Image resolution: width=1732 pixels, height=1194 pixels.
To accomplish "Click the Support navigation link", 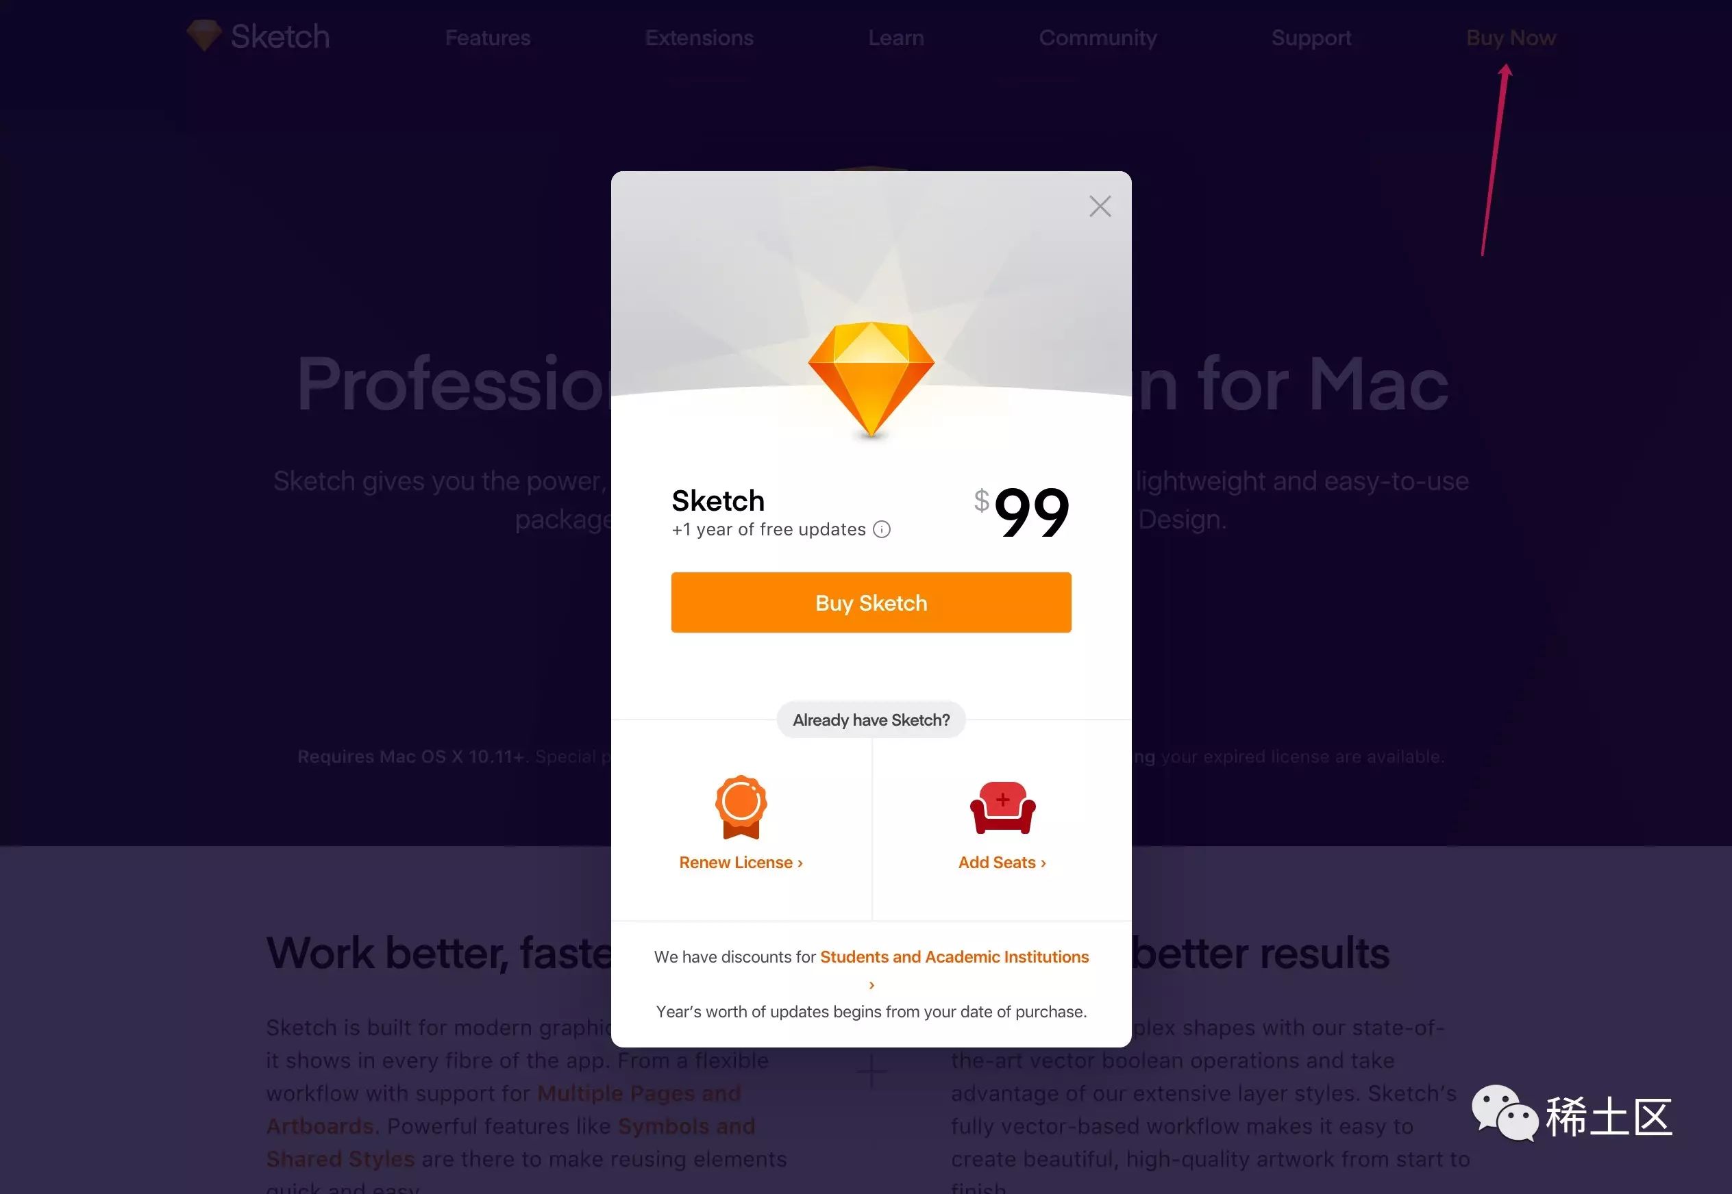I will [1312, 37].
